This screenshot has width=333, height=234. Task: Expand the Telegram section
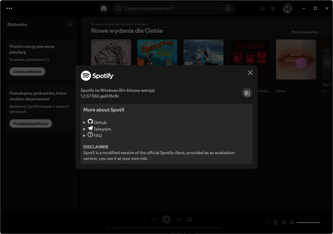click(97, 129)
